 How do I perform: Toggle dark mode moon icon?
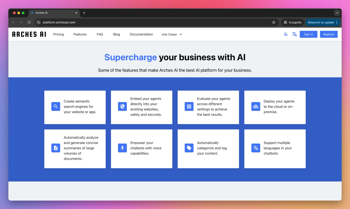click(286, 34)
